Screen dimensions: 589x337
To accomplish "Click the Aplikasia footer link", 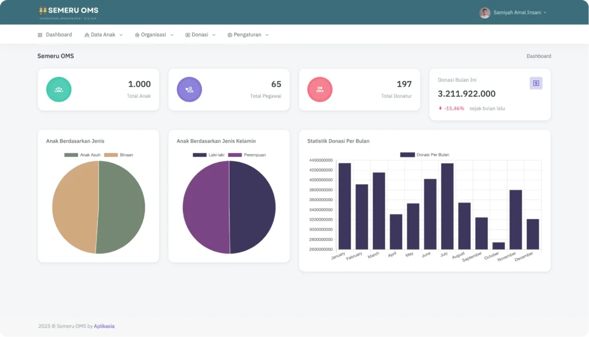I will [104, 327].
